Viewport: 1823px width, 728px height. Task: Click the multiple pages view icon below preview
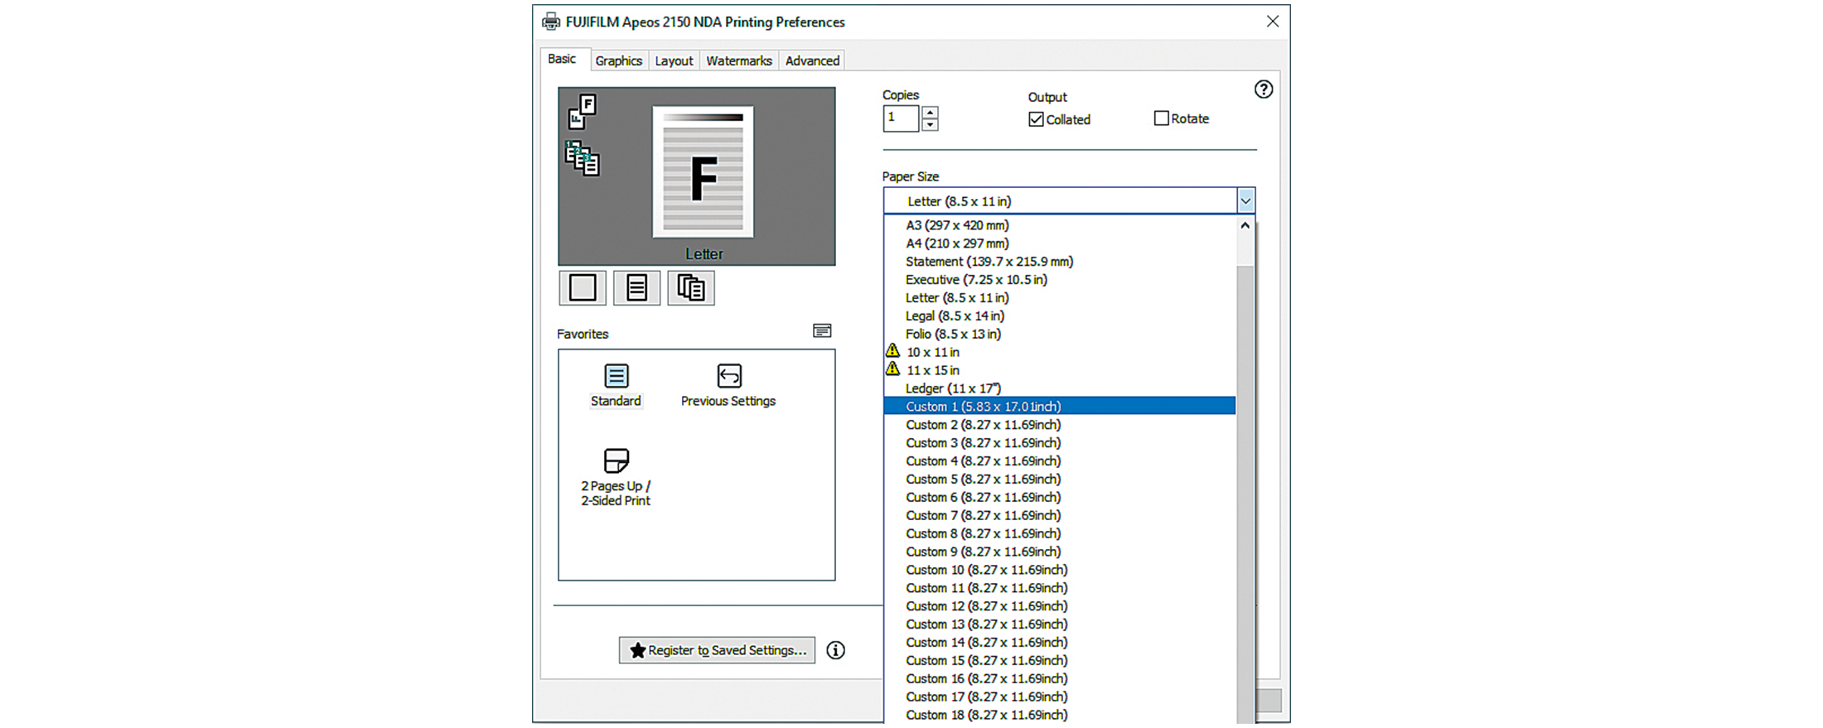click(691, 288)
